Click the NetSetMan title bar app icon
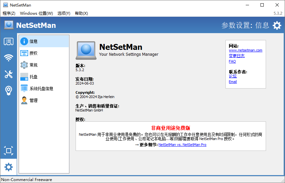This screenshot has height=183, width=285. [6, 5]
